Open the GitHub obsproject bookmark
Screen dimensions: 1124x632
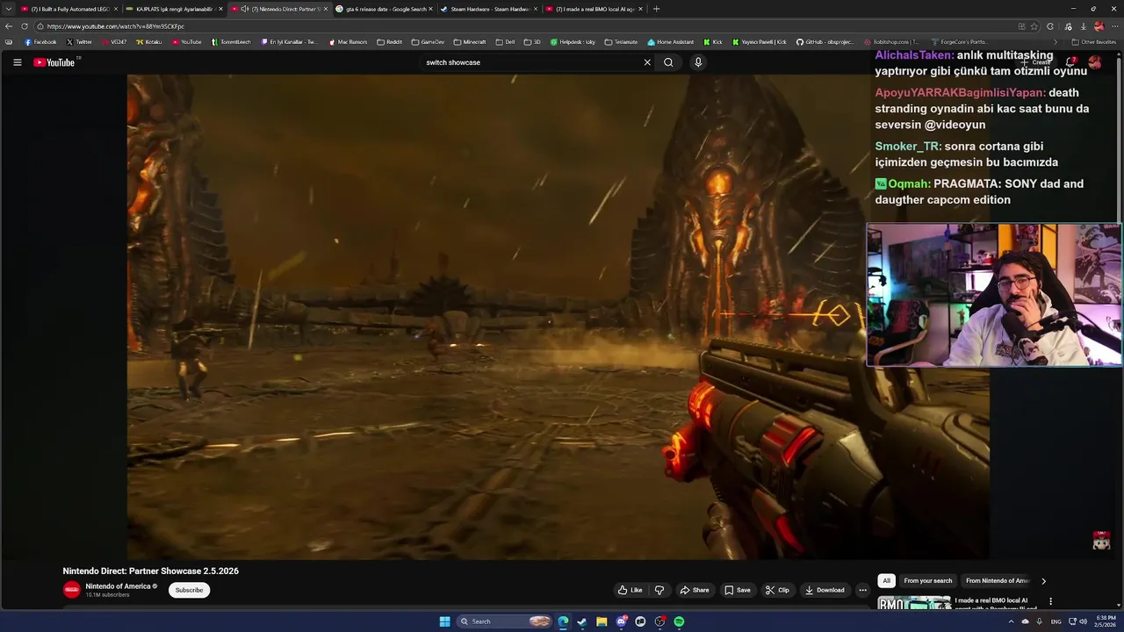825,42
